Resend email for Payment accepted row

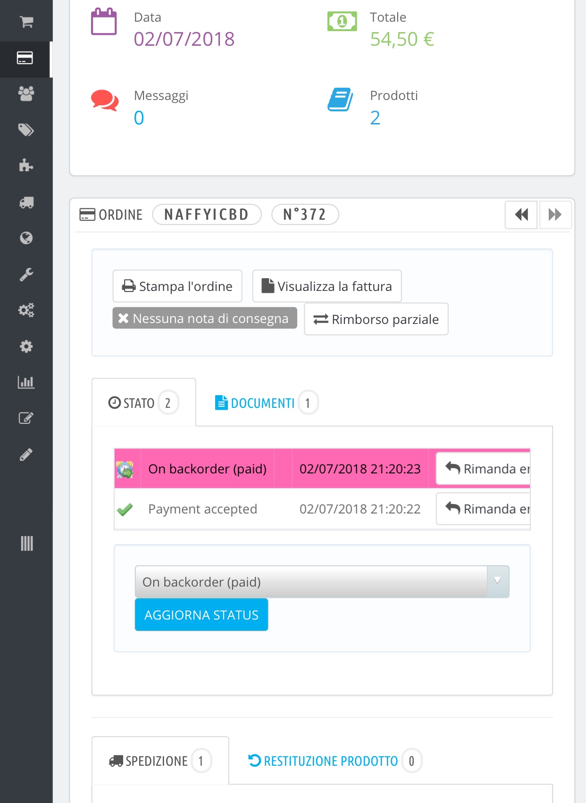coord(483,509)
